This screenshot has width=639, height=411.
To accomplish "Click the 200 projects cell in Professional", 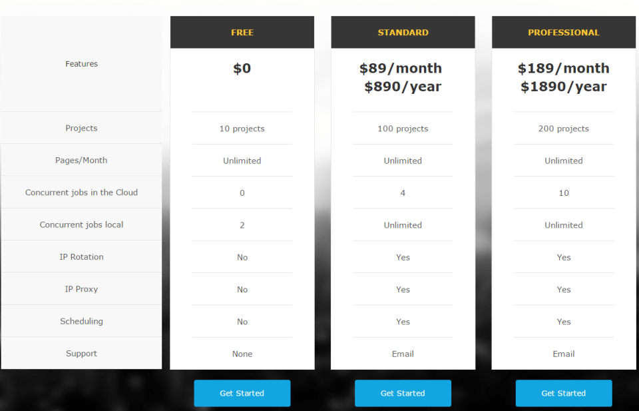I will 564,129.
